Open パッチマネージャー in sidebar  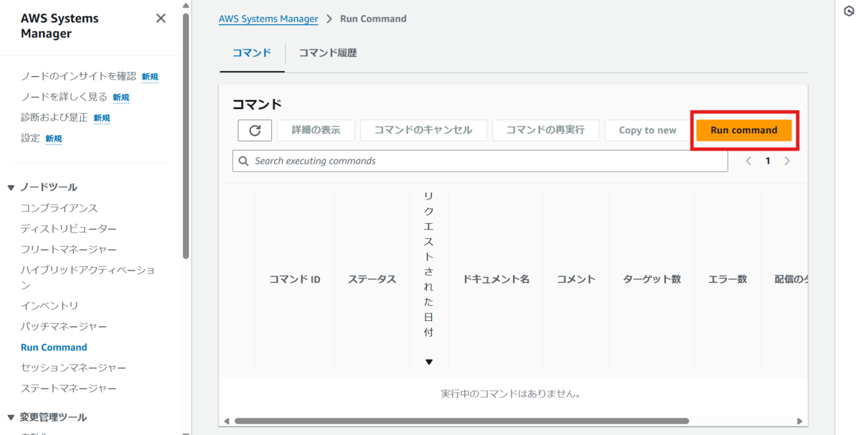(64, 327)
